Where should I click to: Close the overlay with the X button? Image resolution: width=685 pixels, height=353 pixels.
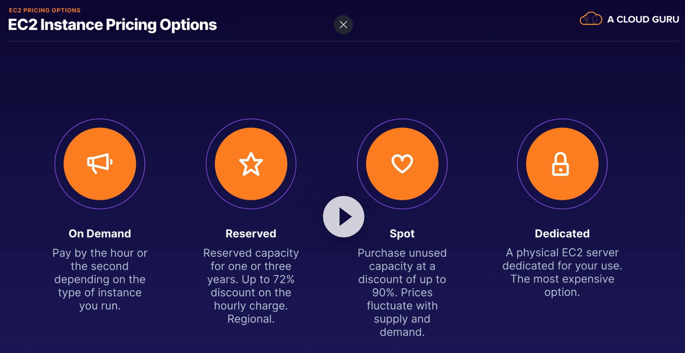point(343,25)
